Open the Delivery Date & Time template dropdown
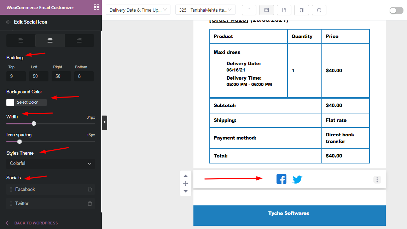407x229 pixels. [x=138, y=10]
